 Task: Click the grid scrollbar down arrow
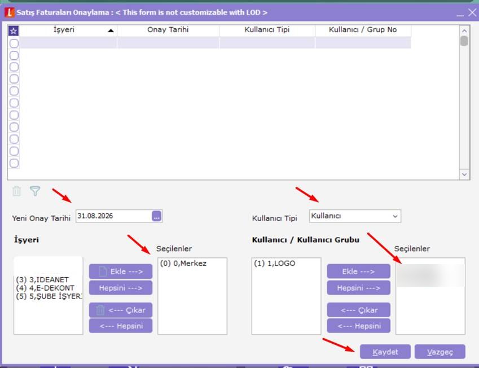tap(464, 174)
